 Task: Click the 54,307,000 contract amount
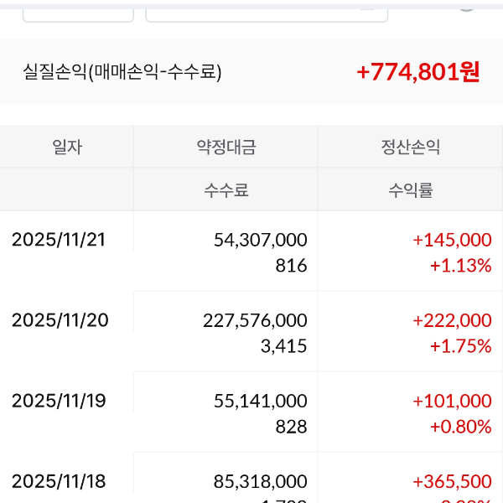point(261,240)
